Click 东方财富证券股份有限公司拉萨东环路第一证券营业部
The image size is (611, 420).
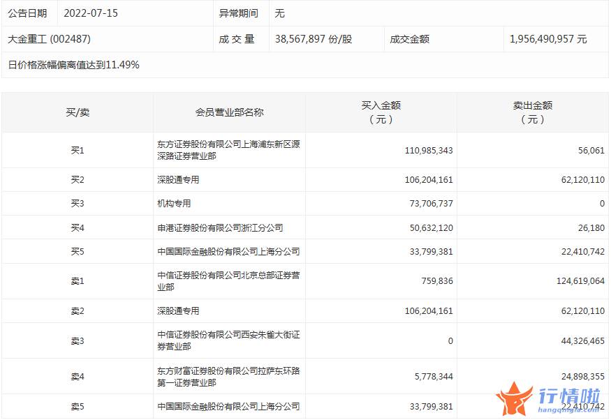tap(228, 377)
